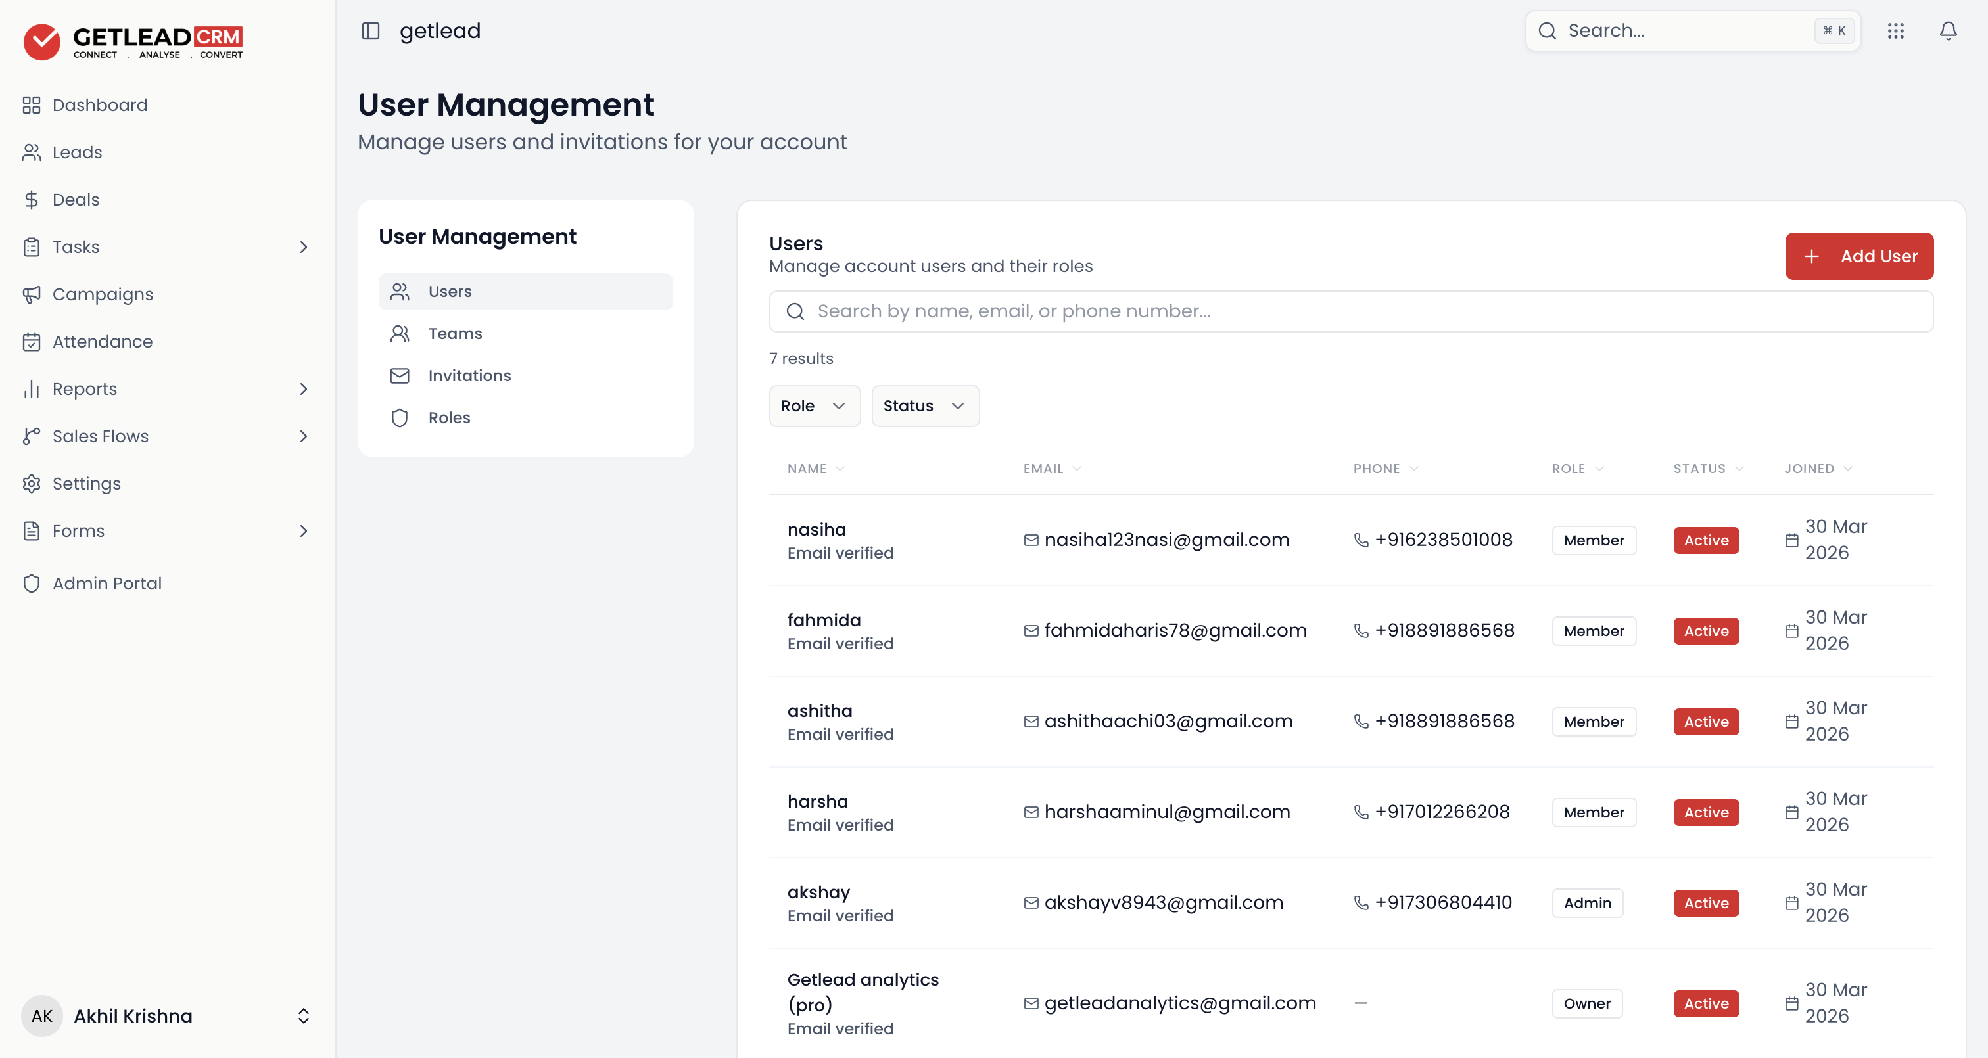Click the magnifier icon in top search bar

pos(1548,31)
